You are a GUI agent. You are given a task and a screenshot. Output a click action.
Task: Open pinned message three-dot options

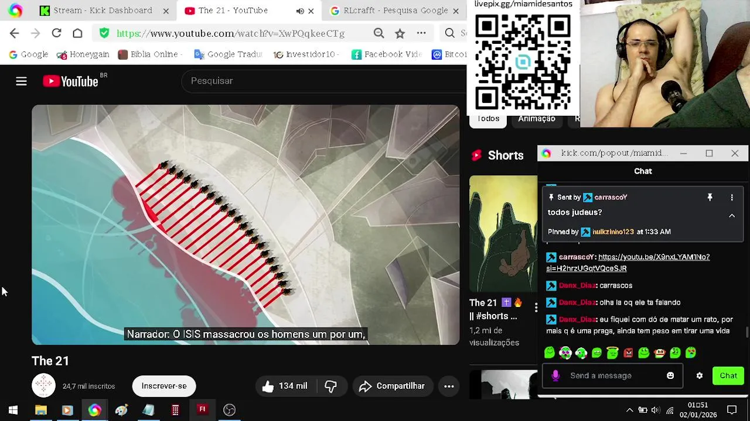pos(732,198)
